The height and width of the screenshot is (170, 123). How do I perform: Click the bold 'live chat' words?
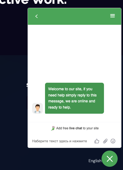(76, 128)
